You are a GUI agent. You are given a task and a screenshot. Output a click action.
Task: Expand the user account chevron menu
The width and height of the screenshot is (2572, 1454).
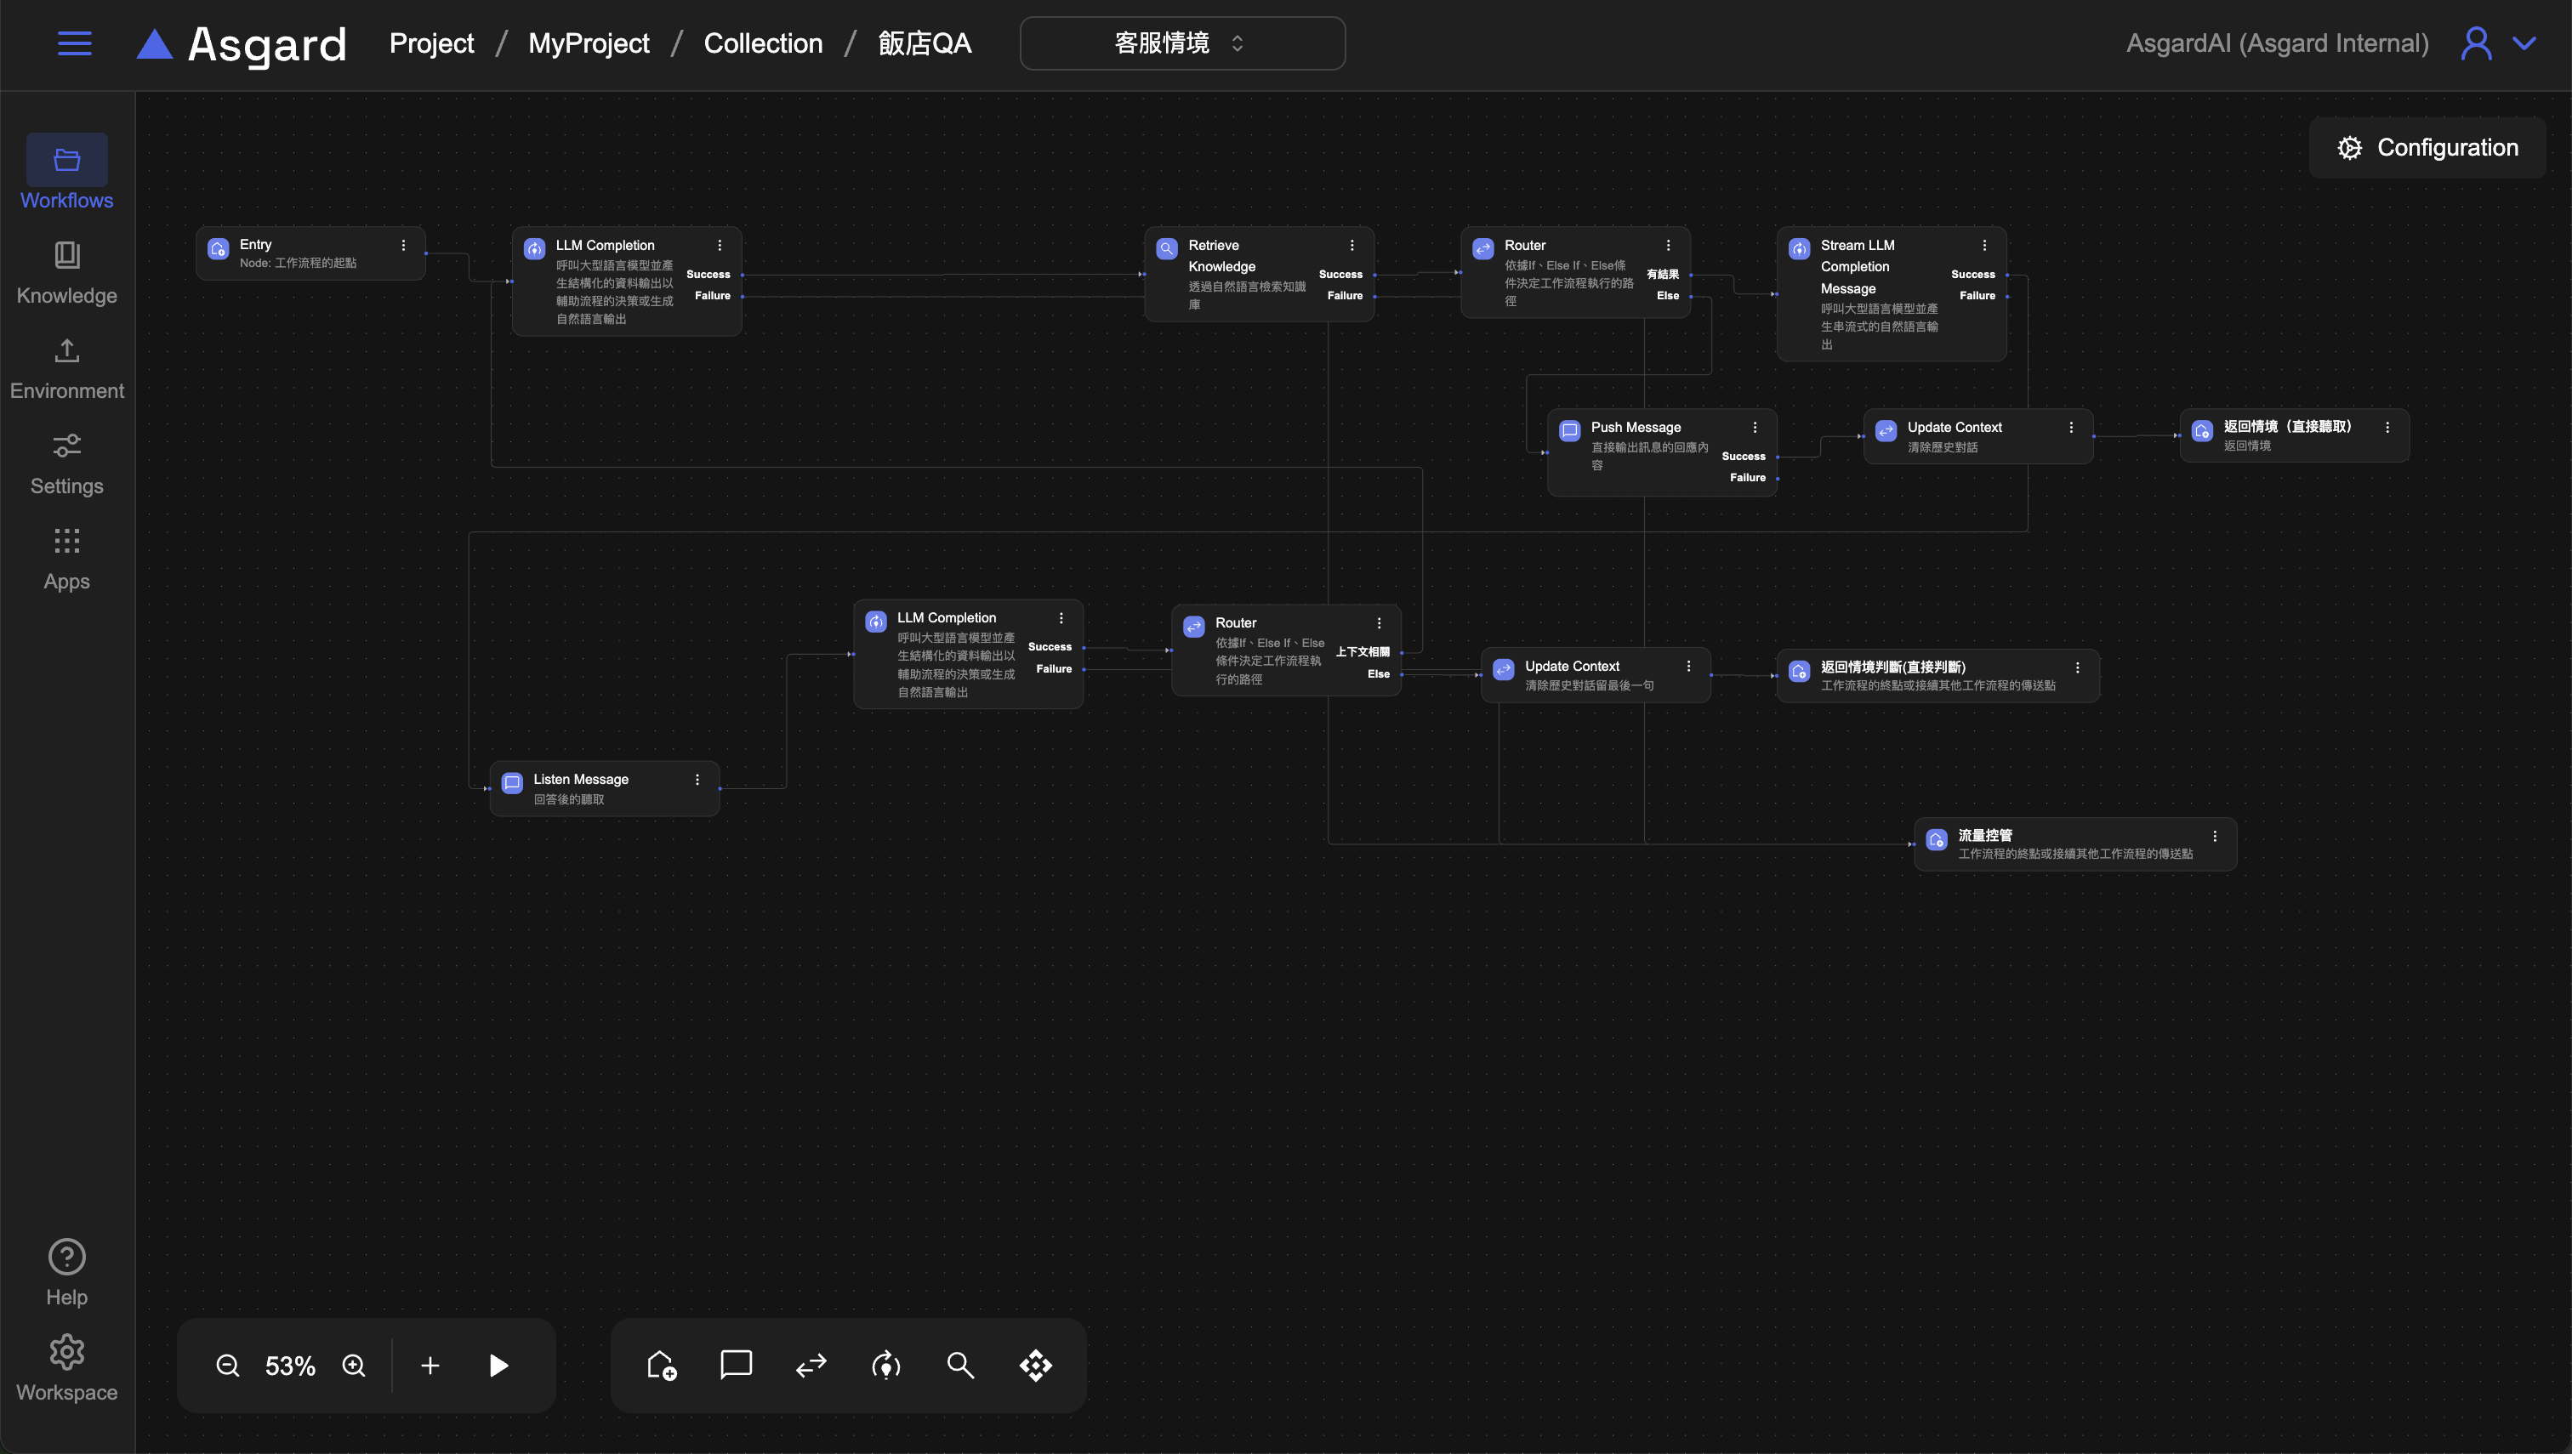[x=2524, y=43]
